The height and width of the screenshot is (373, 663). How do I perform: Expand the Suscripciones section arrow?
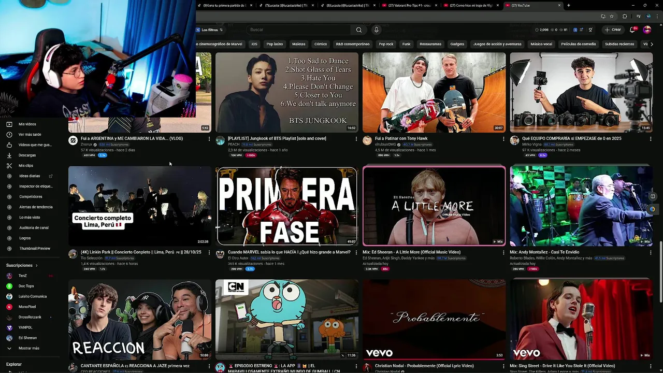click(36, 266)
